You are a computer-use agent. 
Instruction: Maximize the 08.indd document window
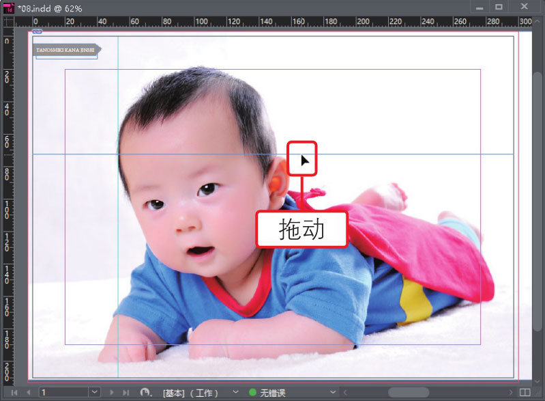click(x=499, y=7)
